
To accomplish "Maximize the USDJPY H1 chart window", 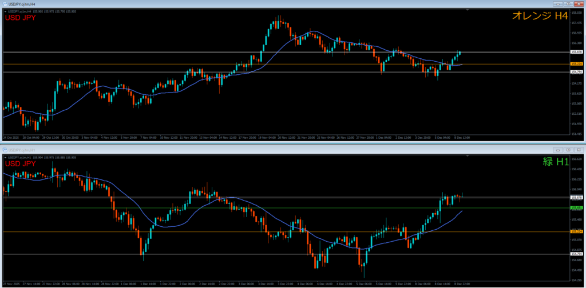I will 569,149.
